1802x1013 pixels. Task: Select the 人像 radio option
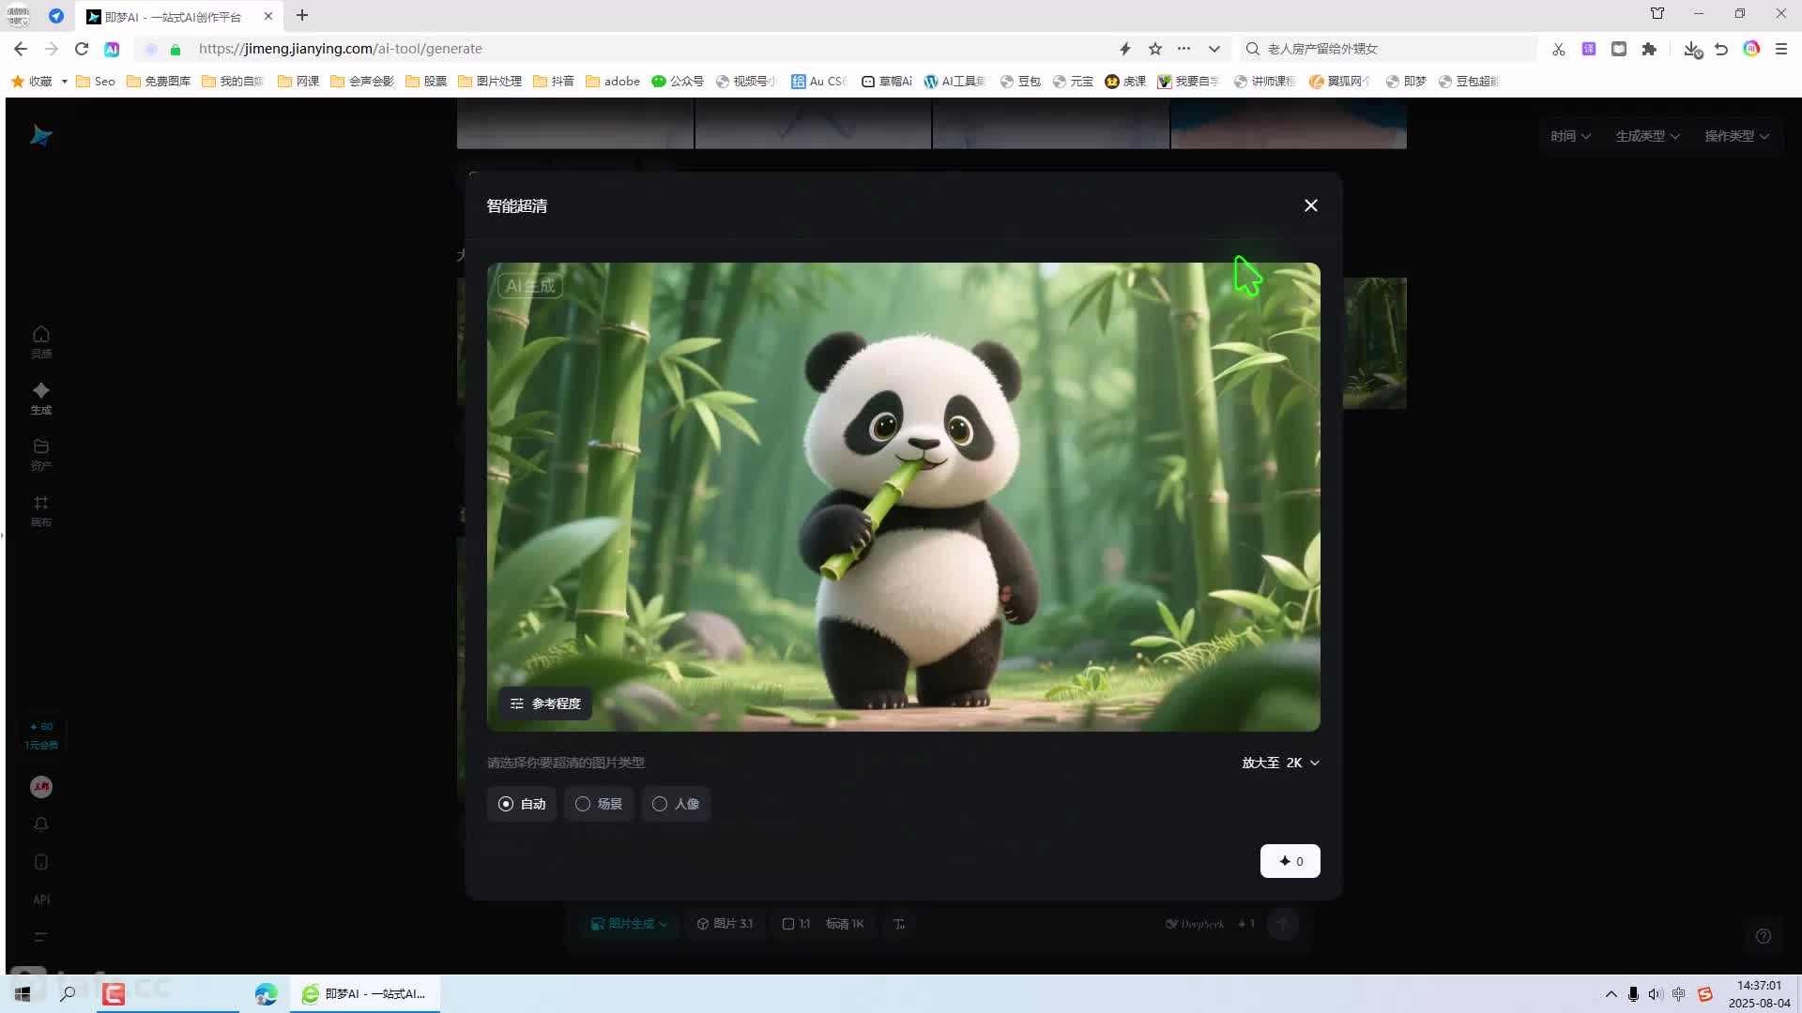click(x=676, y=804)
